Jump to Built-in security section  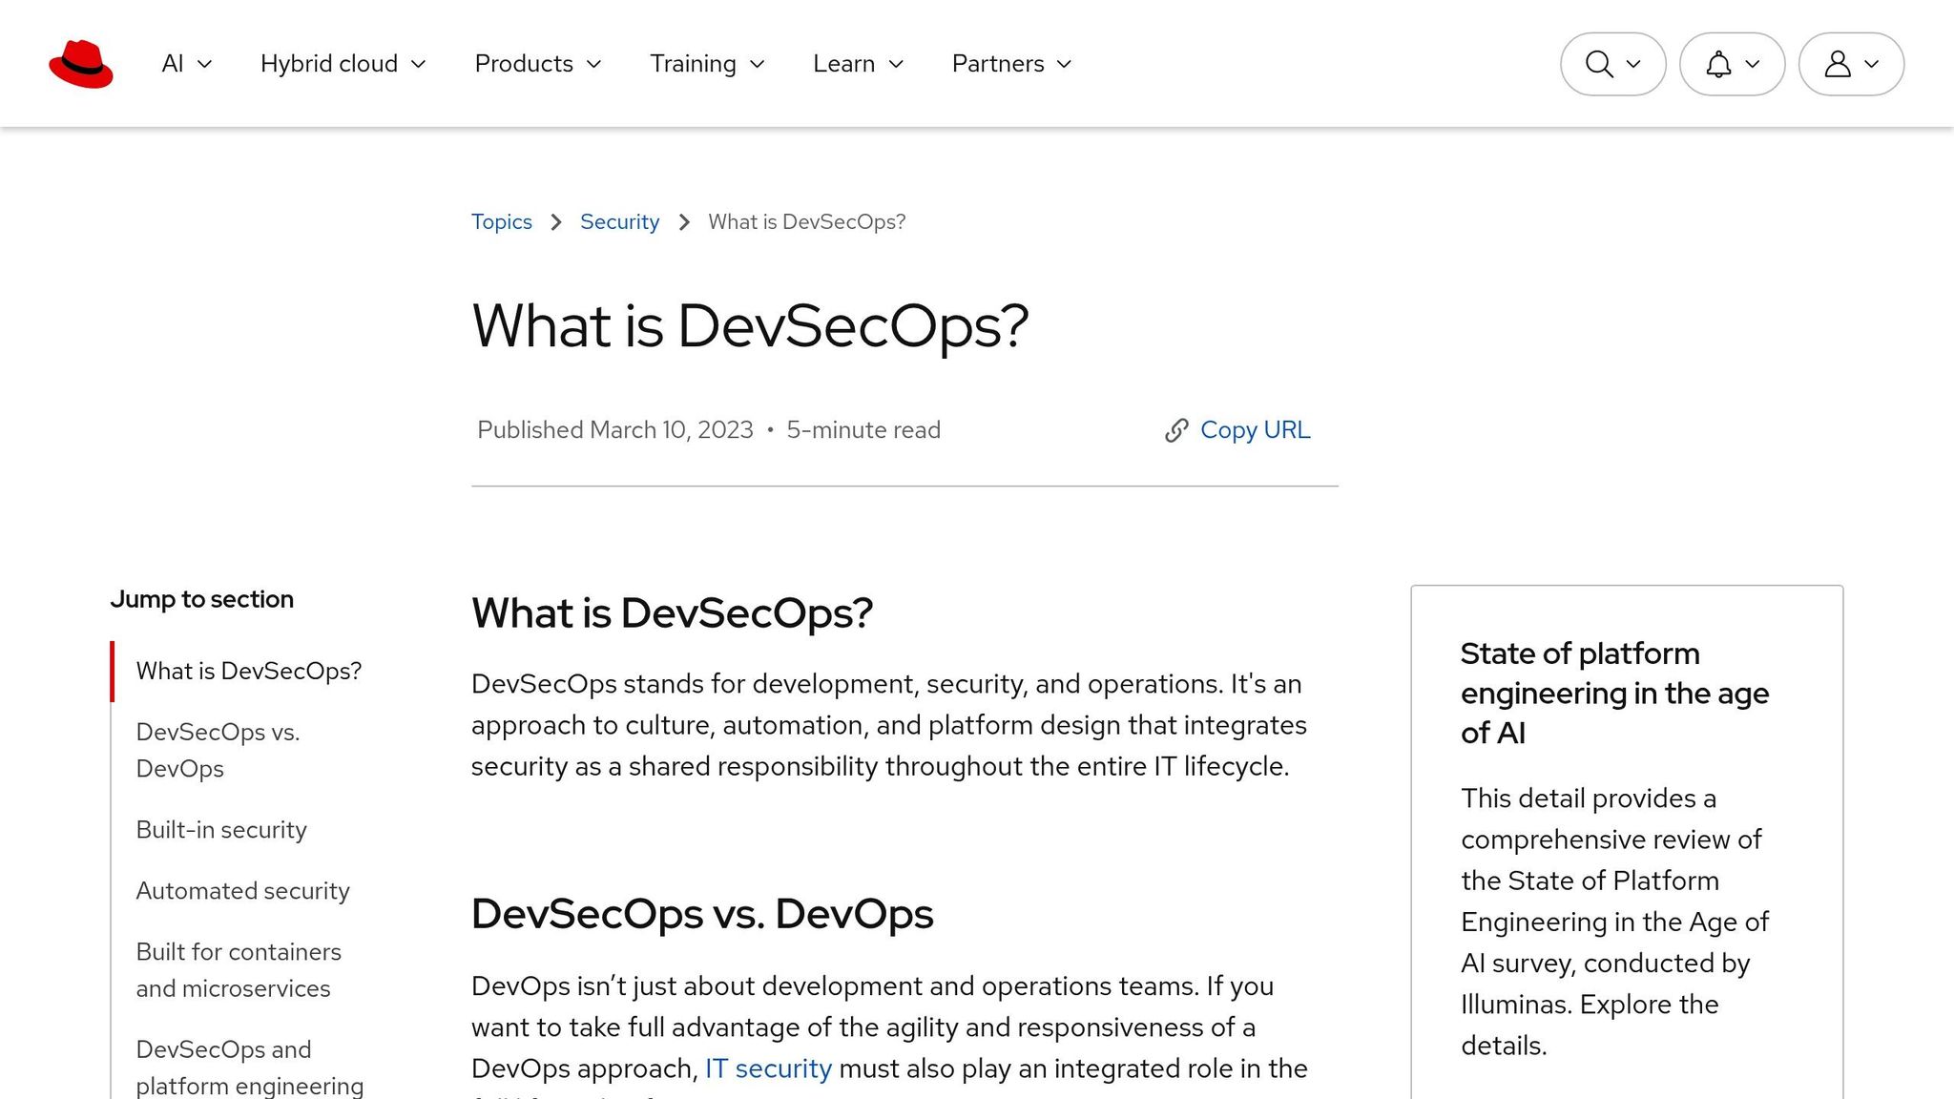pyautogui.click(x=221, y=830)
